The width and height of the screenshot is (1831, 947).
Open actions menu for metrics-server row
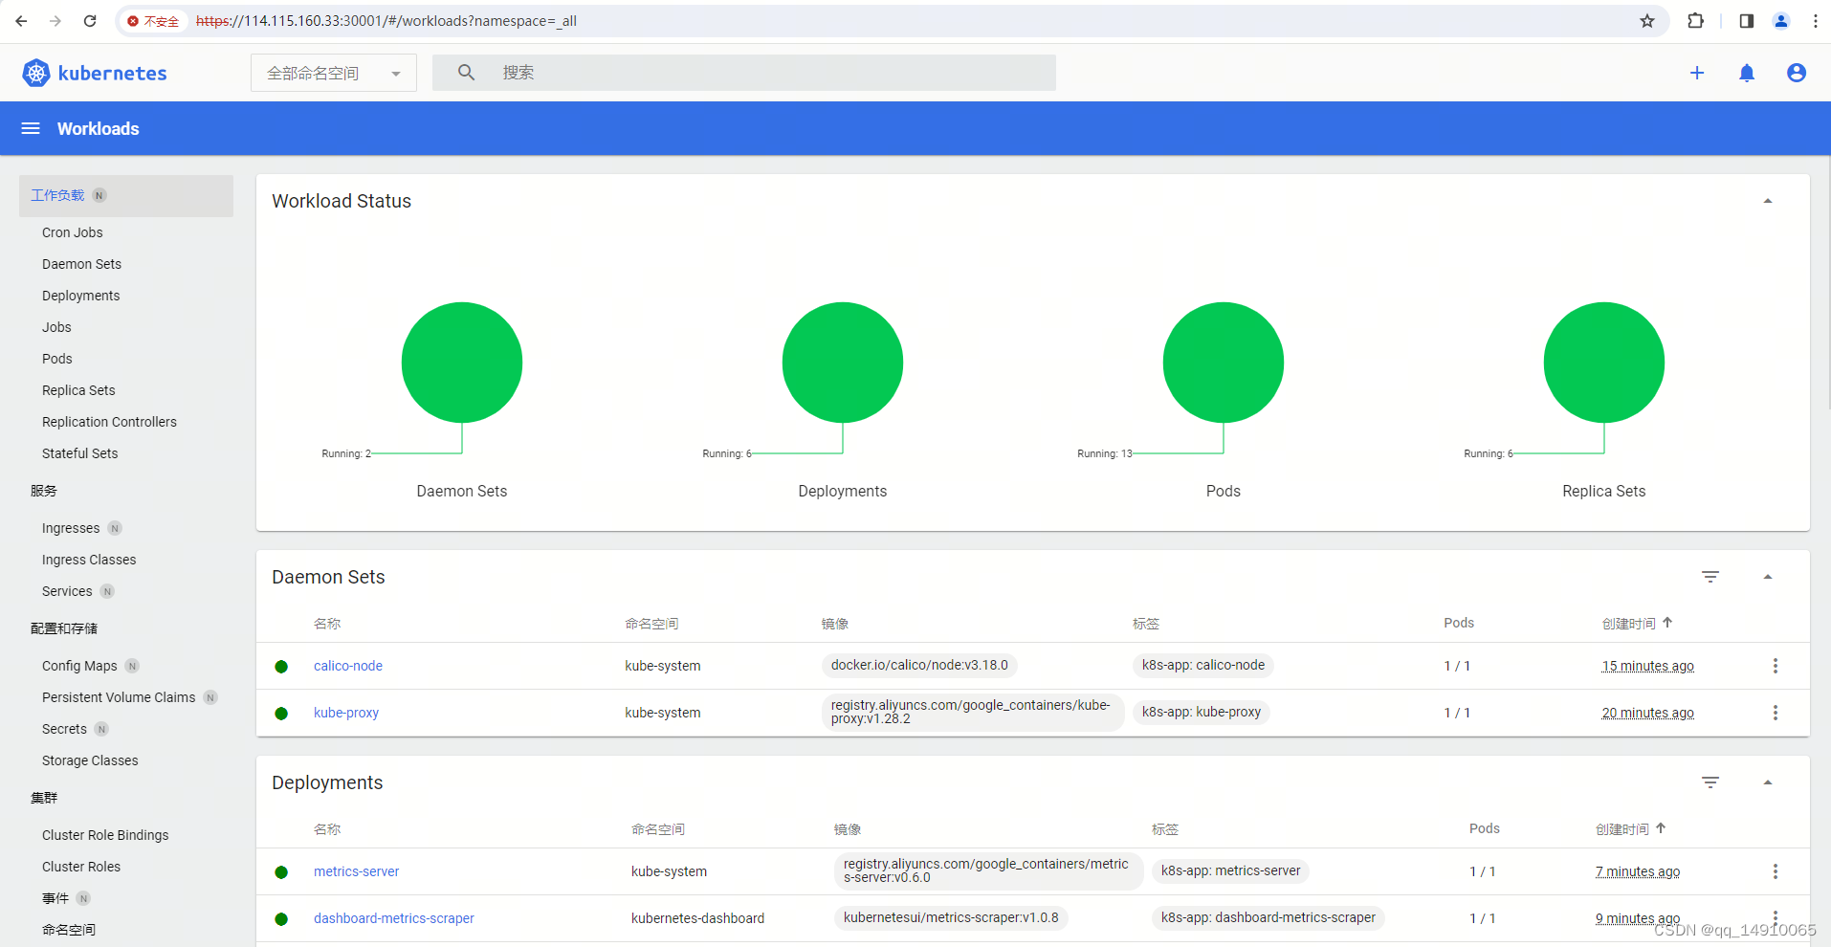pyautogui.click(x=1776, y=871)
